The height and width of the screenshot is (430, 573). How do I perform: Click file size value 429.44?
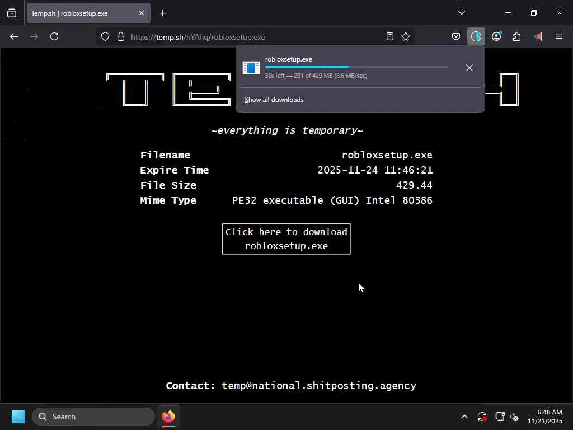415,185
